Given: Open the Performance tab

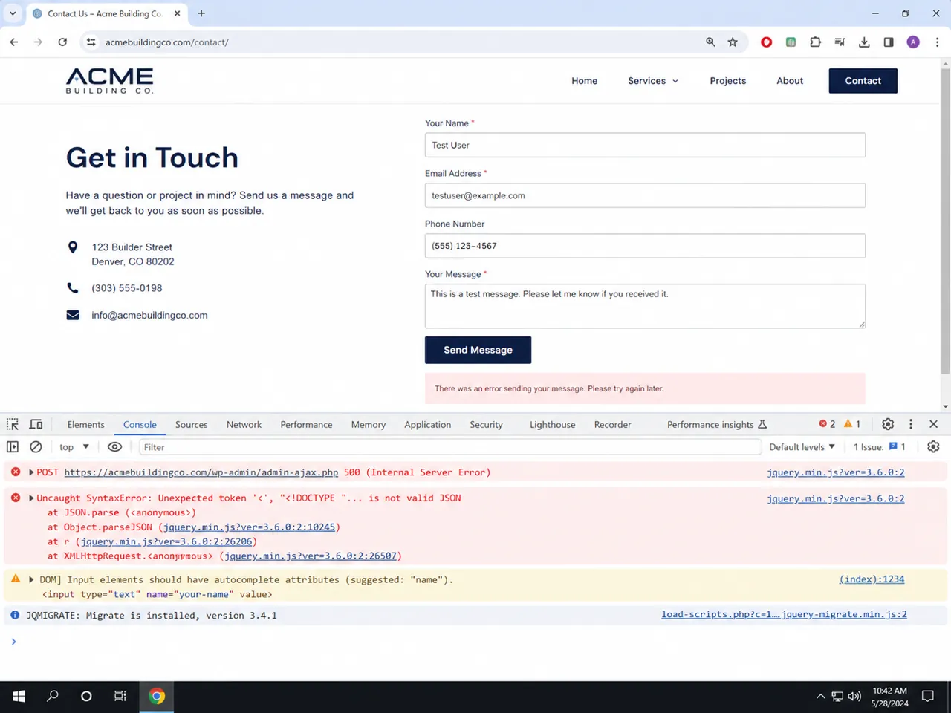Looking at the screenshot, I should pyautogui.click(x=306, y=425).
